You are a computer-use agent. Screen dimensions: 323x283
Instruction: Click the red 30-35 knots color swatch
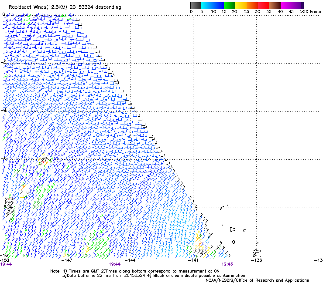pyautogui.click(x=264, y=5)
